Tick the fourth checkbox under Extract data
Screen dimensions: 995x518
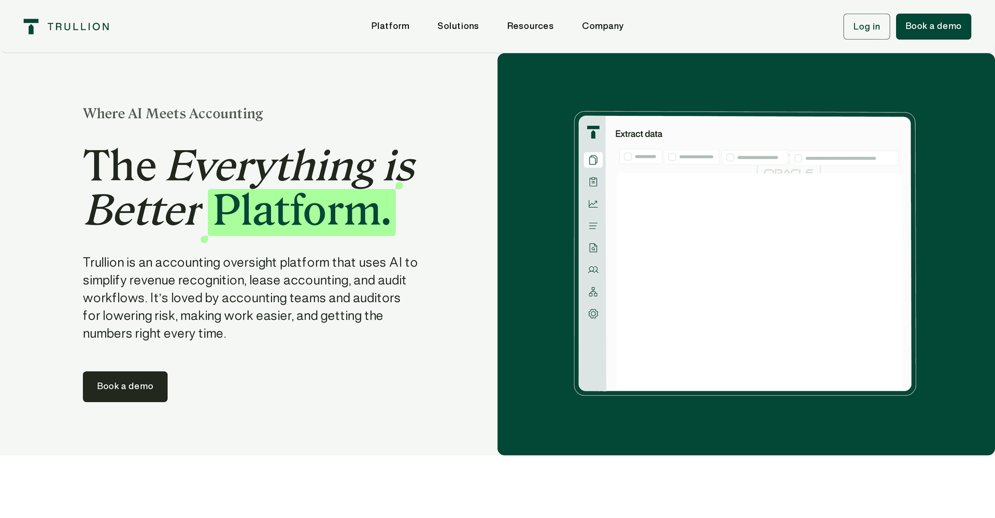pyautogui.click(x=799, y=158)
